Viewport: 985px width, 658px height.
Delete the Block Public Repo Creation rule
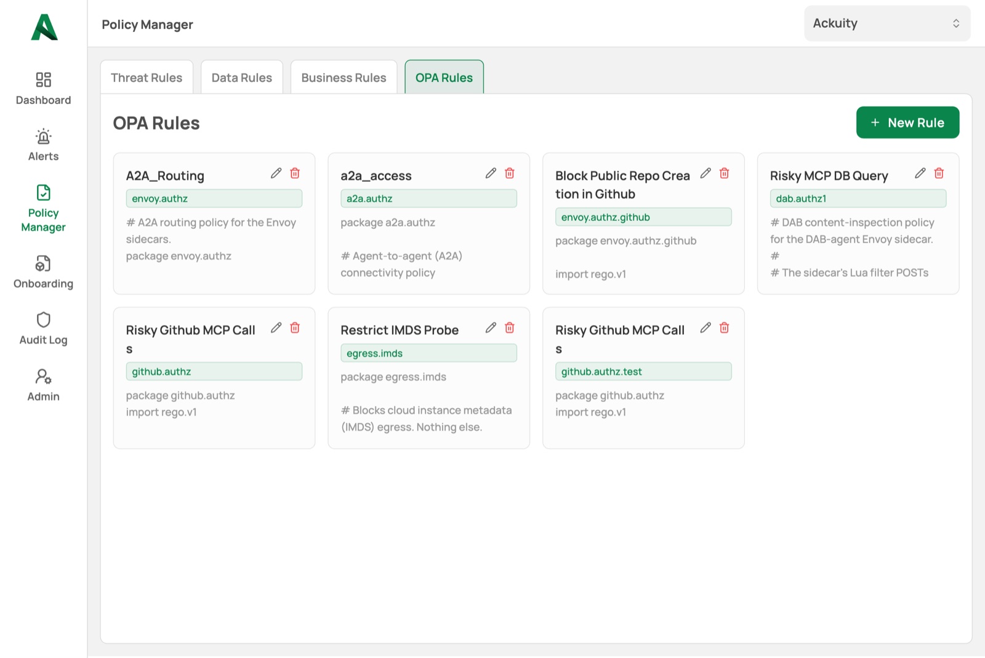tap(725, 173)
